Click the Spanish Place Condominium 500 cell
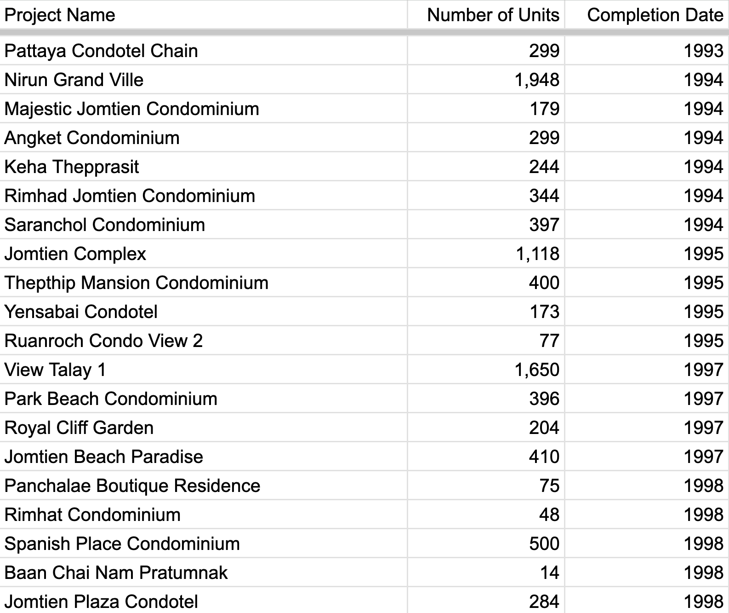This screenshot has width=729, height=613. pos(486,544)
